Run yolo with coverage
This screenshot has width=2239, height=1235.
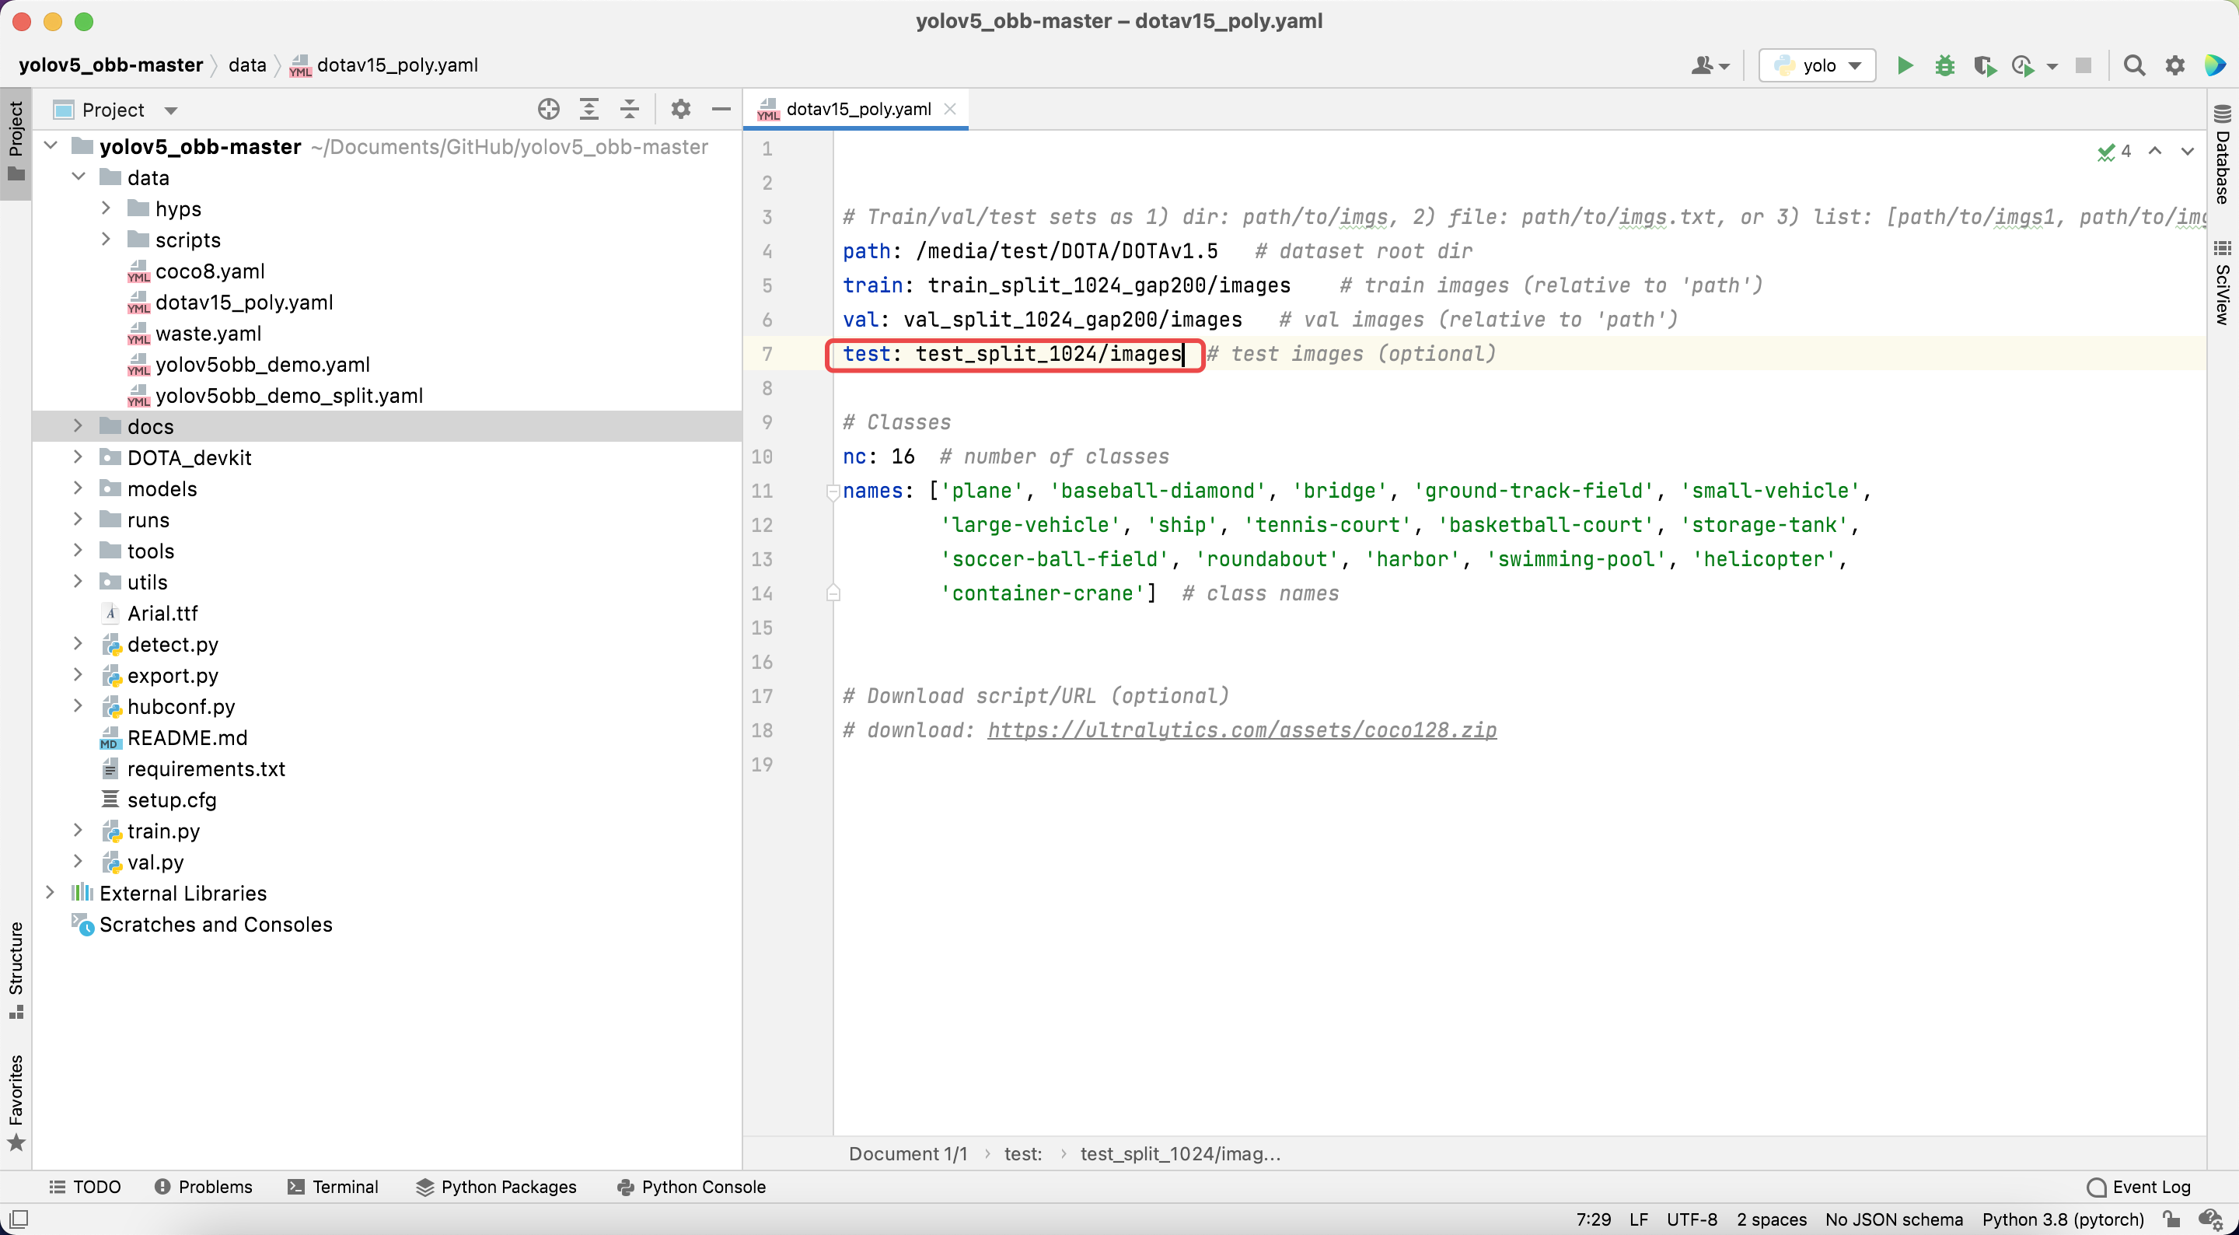(1986, 65)
